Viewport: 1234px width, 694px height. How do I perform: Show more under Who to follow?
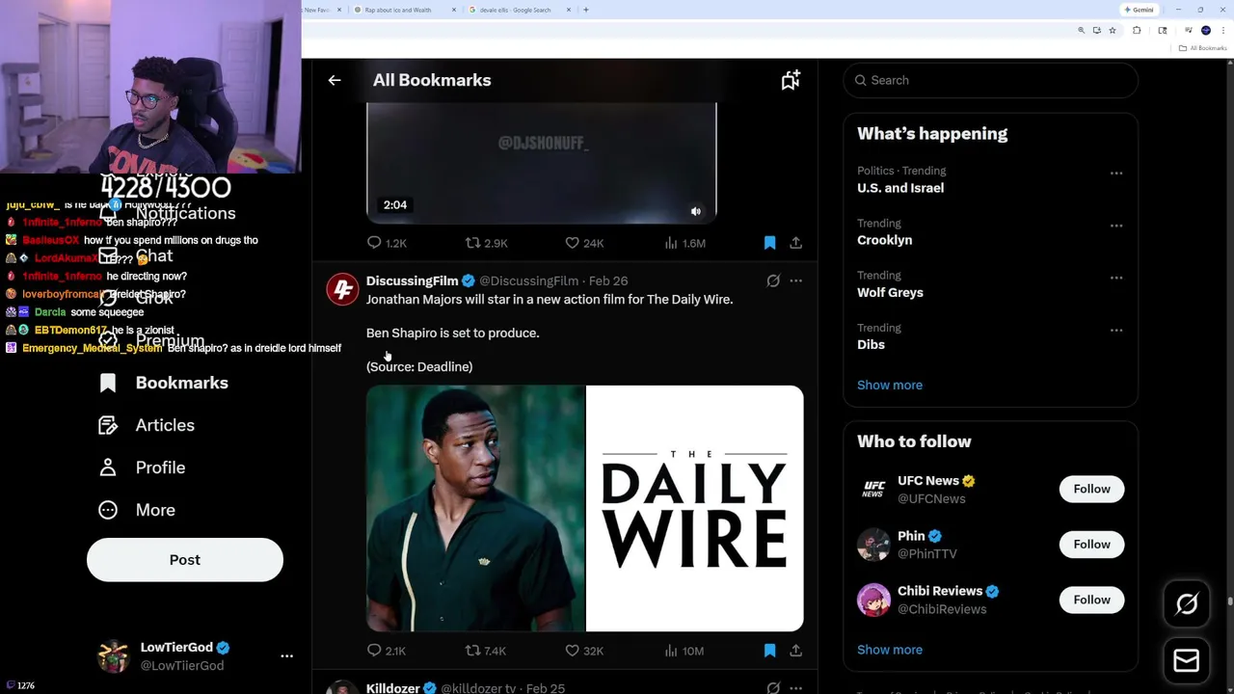890,650
